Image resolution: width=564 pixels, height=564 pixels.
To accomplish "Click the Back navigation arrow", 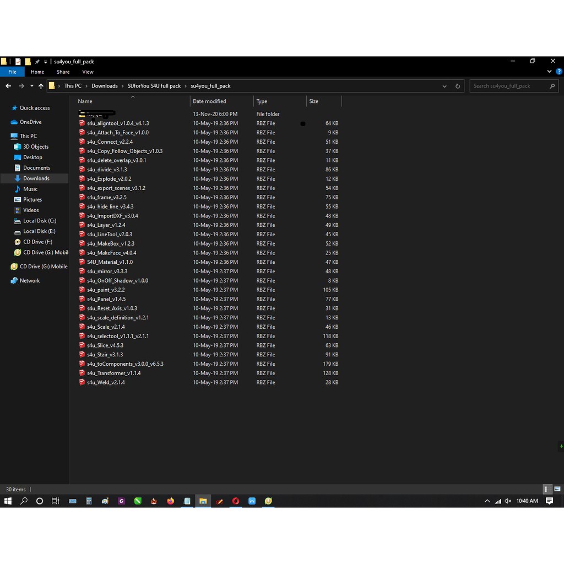I will (8, 86).
